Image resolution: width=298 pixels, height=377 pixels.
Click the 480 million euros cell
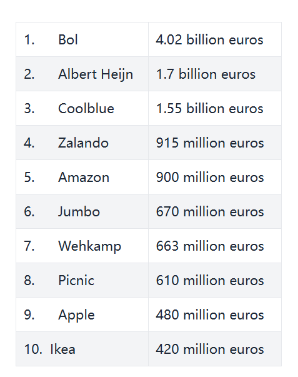pyautogui.click(x=215, y=314)
